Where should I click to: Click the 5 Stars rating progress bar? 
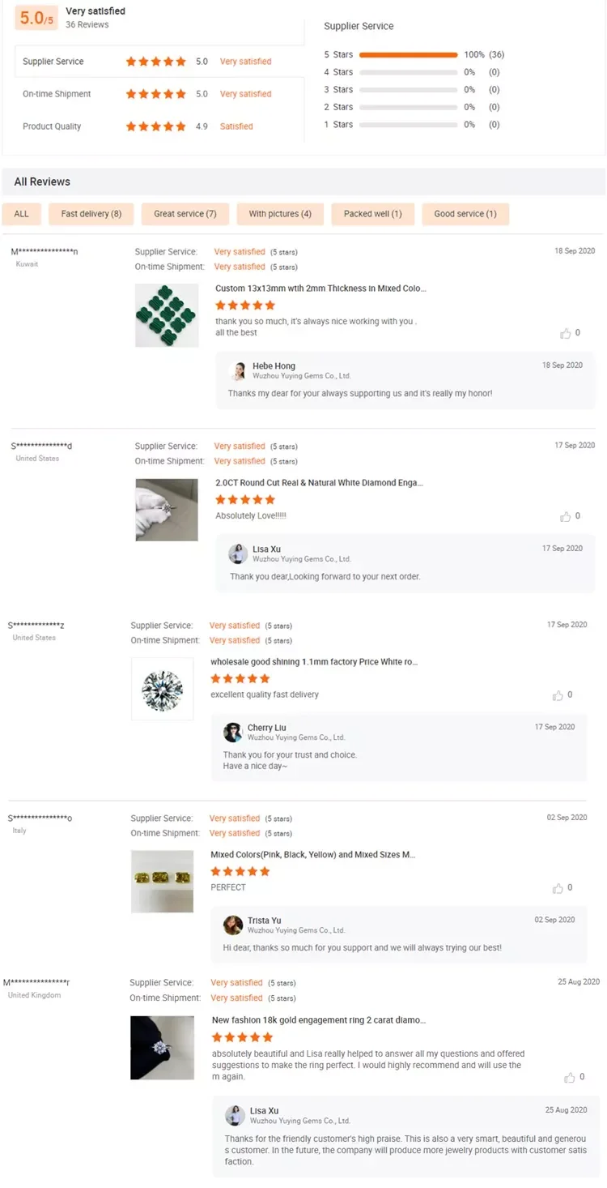[408, 55]
